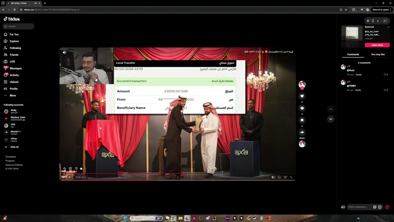Switch to the You may like tab

[378, 55]
